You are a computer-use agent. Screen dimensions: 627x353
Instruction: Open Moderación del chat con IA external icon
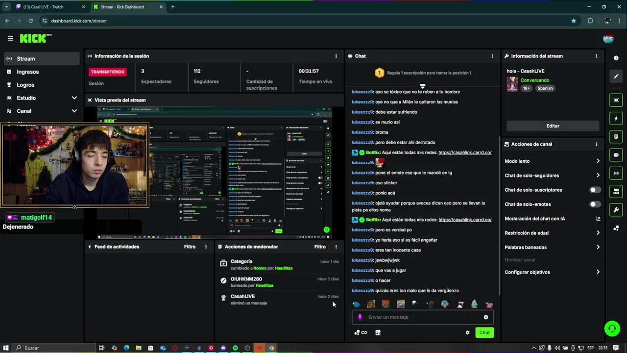point(598,219)
